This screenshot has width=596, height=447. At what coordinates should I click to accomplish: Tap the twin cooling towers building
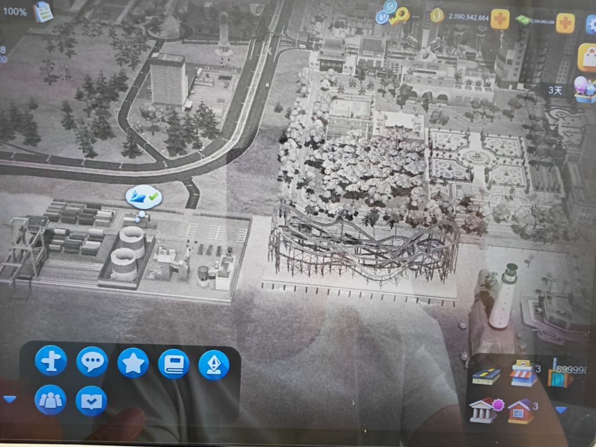[x=127, y=253]
